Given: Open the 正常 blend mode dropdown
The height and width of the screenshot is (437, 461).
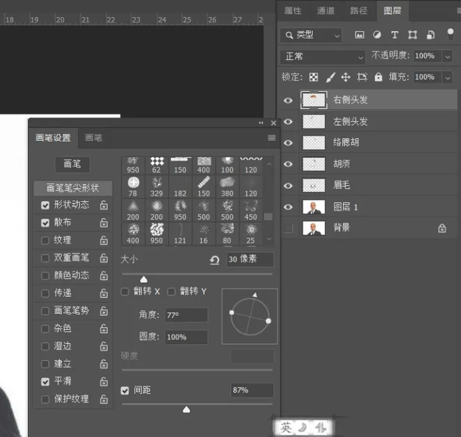Looking at the screenshot, I should click(x=322, y=56).
